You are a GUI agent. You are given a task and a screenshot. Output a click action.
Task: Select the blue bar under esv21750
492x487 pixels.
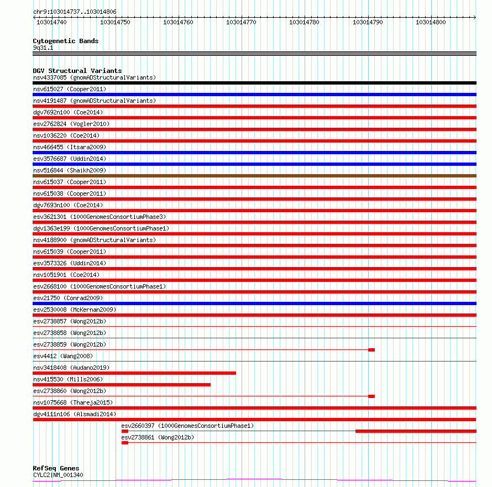pos(254,303)
